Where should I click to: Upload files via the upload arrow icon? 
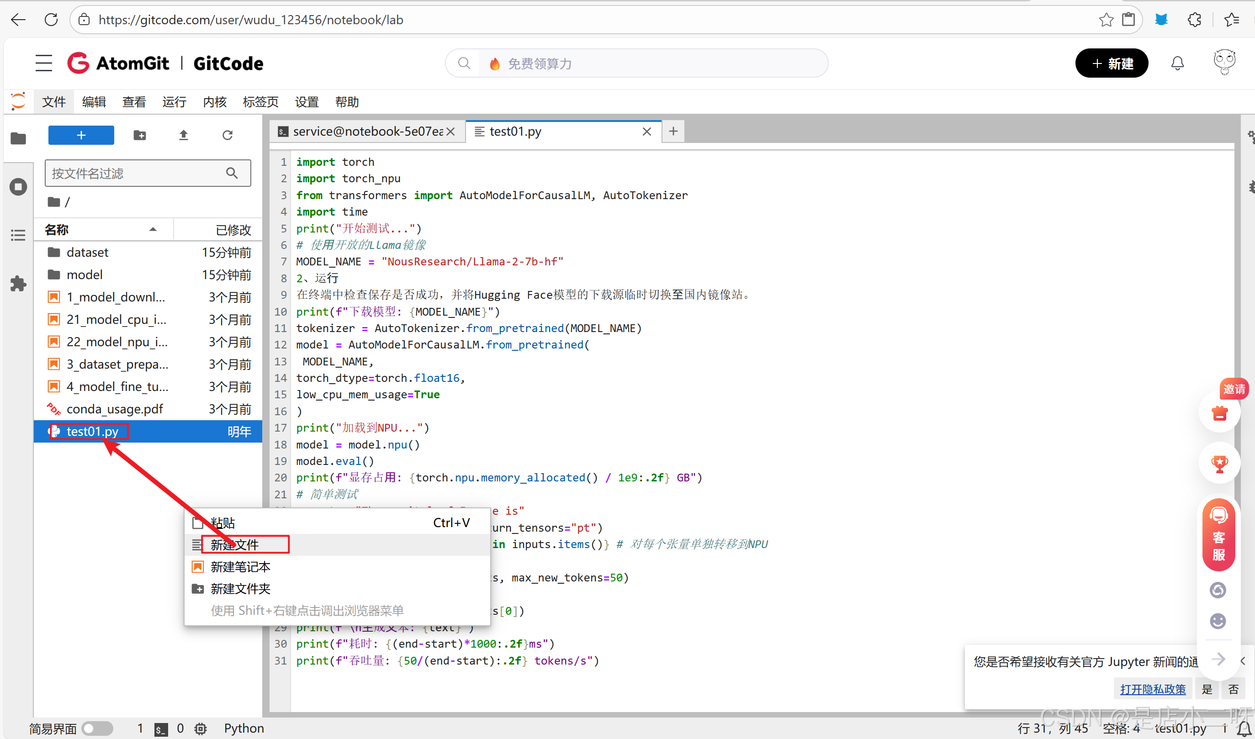pos(183,135)
